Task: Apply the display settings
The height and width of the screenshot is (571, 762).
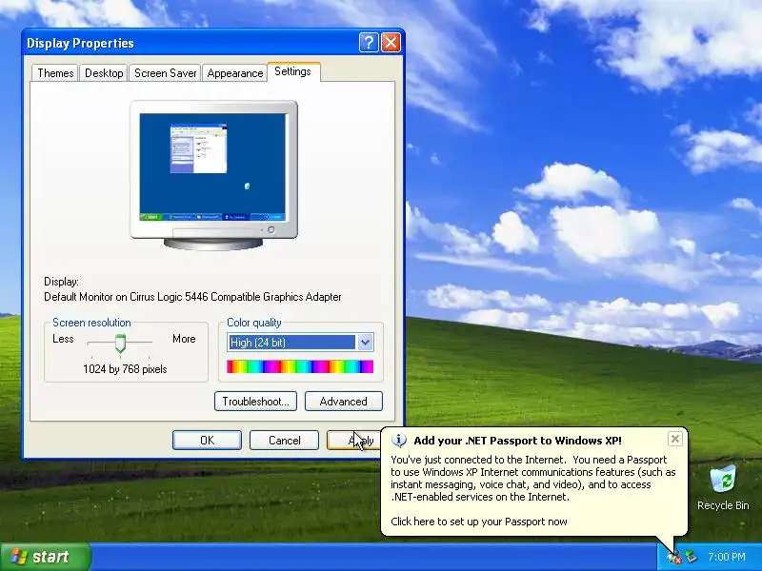Action: pyautogui.click(x=353, y=440)
